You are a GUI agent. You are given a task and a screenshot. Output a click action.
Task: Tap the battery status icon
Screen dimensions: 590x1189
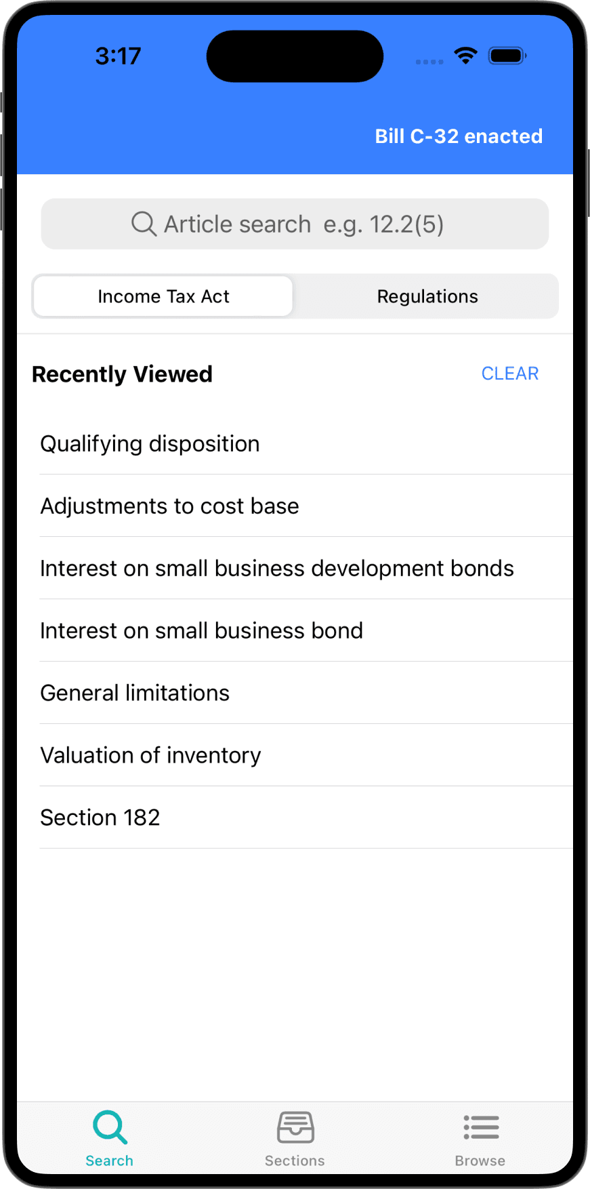coord(507,56)
